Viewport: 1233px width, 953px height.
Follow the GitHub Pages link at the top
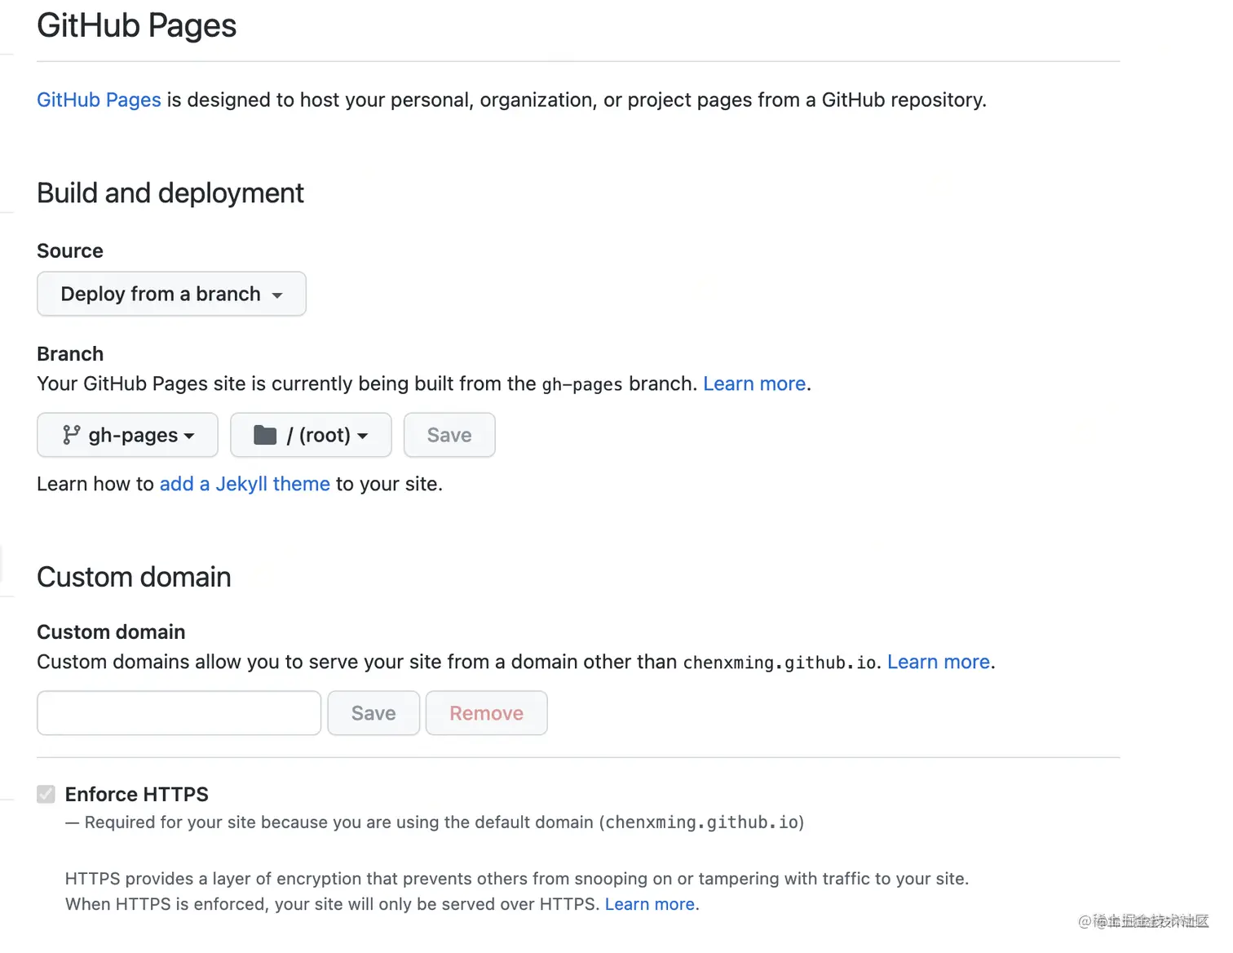tap(98, 100)
